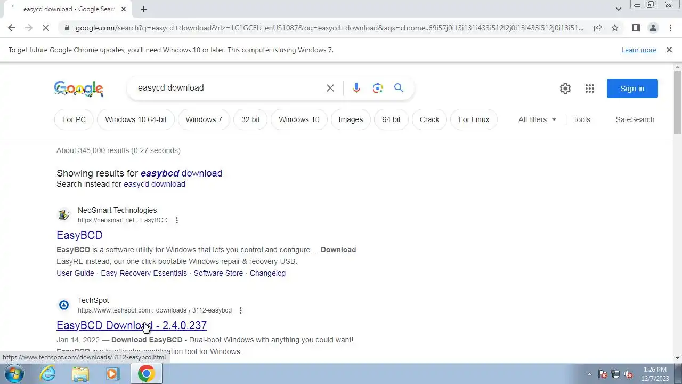Stop page loading with the X button
682x384 pixels.
pos(46,28)
